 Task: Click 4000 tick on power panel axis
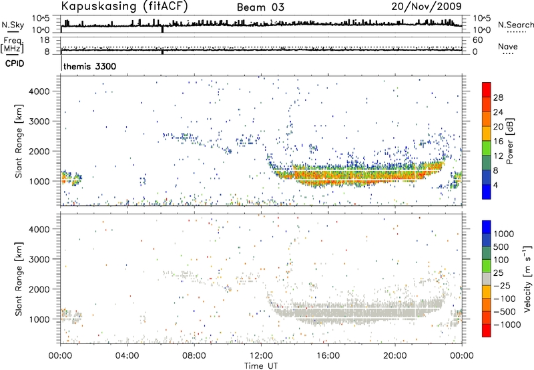39,91
